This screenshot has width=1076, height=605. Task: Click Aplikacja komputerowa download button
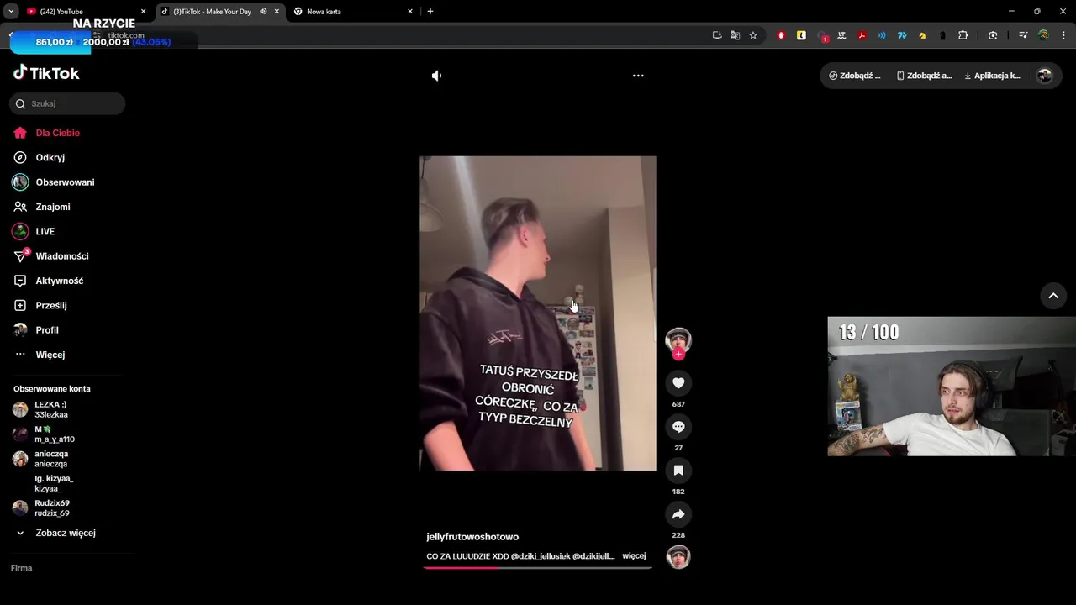(x=992, y=76)
